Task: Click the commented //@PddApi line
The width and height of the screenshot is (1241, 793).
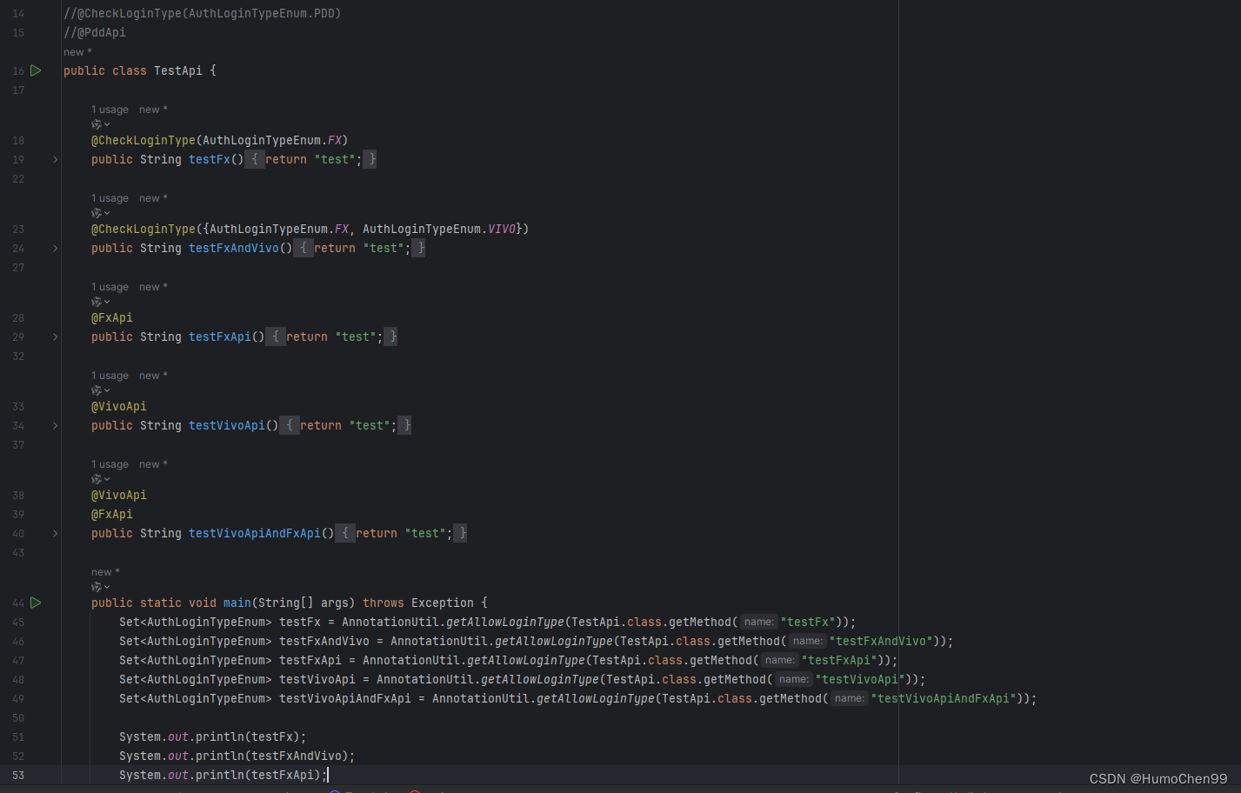Action: 95,32
